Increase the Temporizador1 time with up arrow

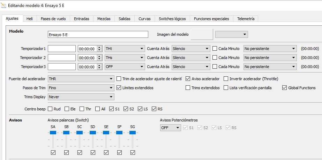(99, 47)
